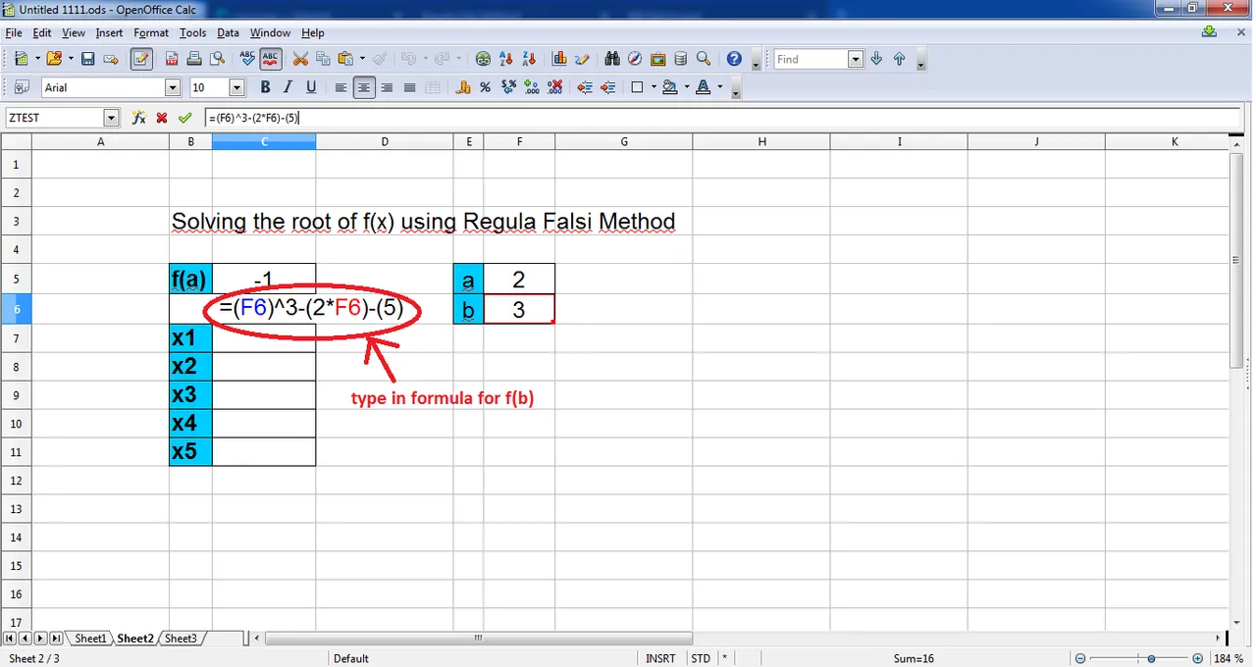Toggle AutoSpellcheck button
The height and width of the screenshot is (667, 1256).
coord(271,59)
